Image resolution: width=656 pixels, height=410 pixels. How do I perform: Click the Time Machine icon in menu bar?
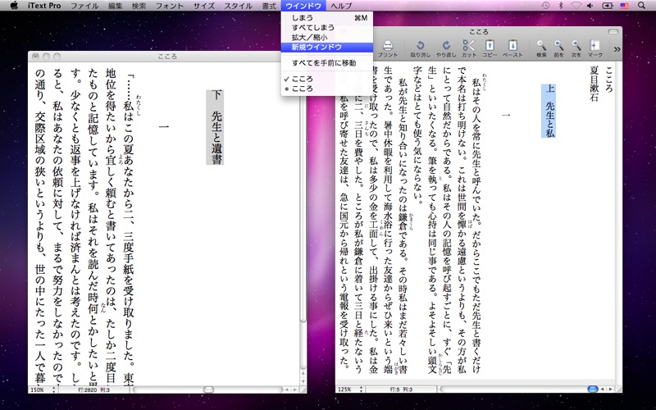545,6
